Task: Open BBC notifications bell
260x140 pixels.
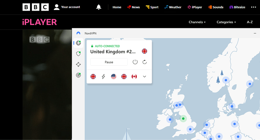Action: click(99, 7)
